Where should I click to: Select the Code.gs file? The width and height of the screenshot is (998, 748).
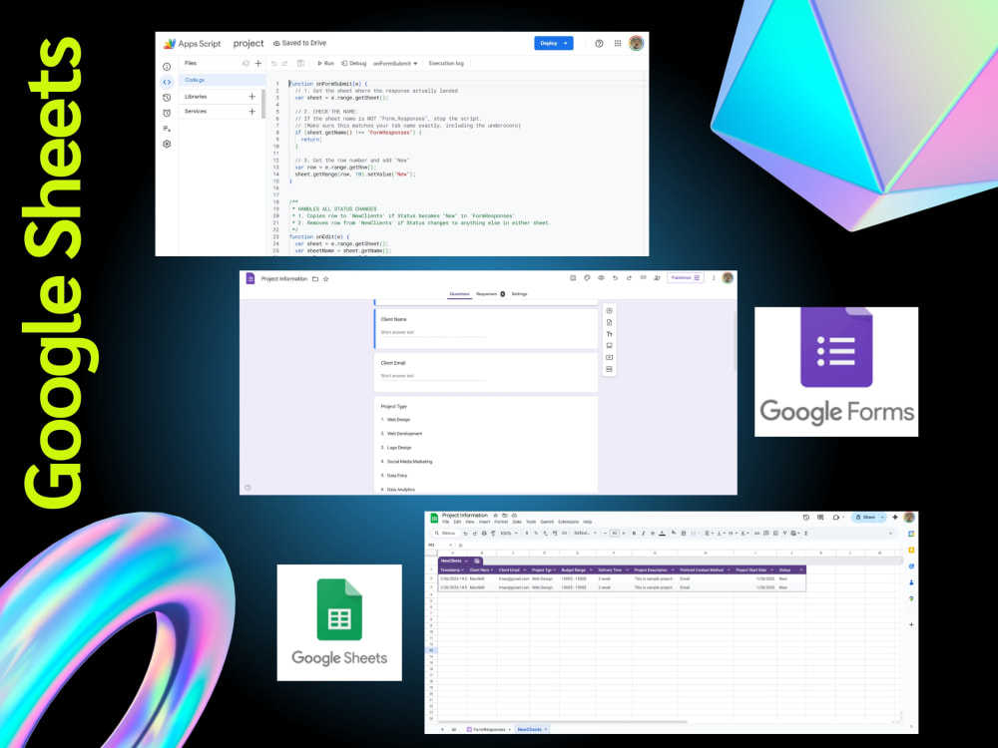pyautogui.click(x=222, y=80)
